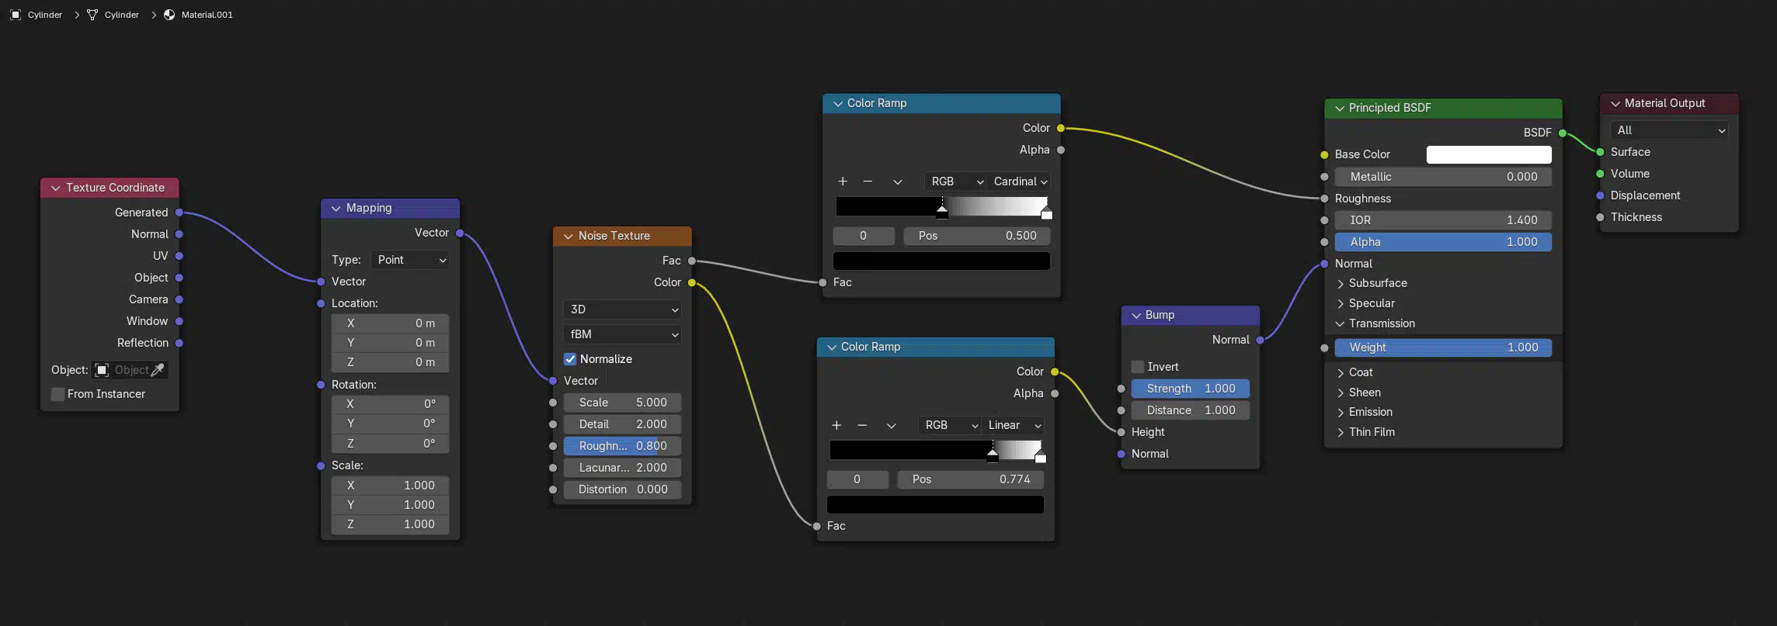1777x626 pixels.
Task: Collapse the Bump node header arrow
Action: 1136,316
